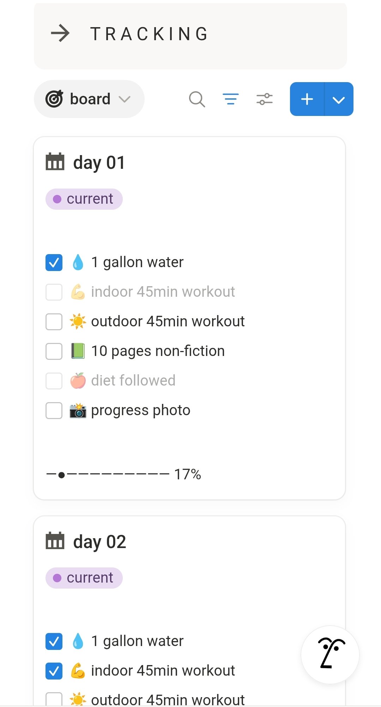
Task: Click the calendar icon on day 01
Action: click(55, 162)
